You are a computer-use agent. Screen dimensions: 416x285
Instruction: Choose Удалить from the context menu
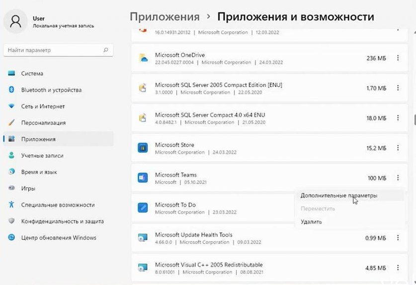[311, 222]
